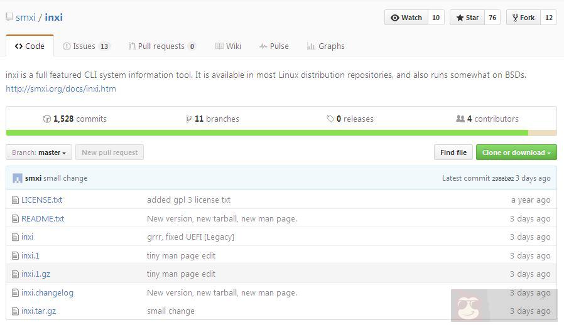Screen dimensions: 564x325
Task: Open the smxi author link in commit bar
Action: coord(33,178)
